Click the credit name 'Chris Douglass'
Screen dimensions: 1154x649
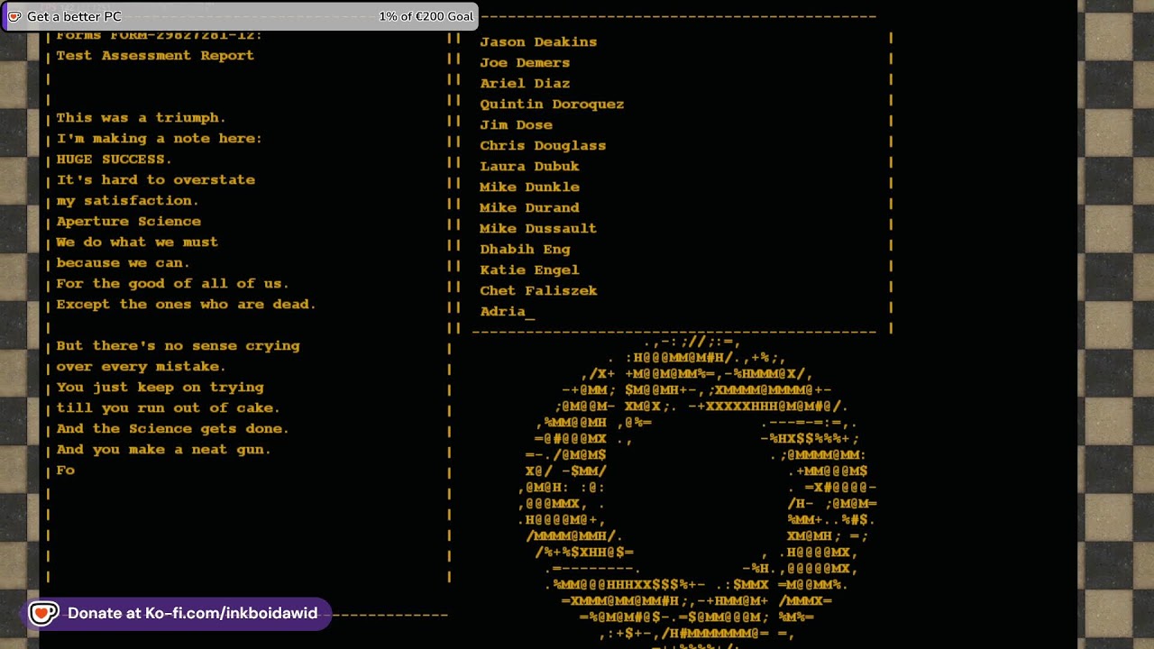(543, 146)
